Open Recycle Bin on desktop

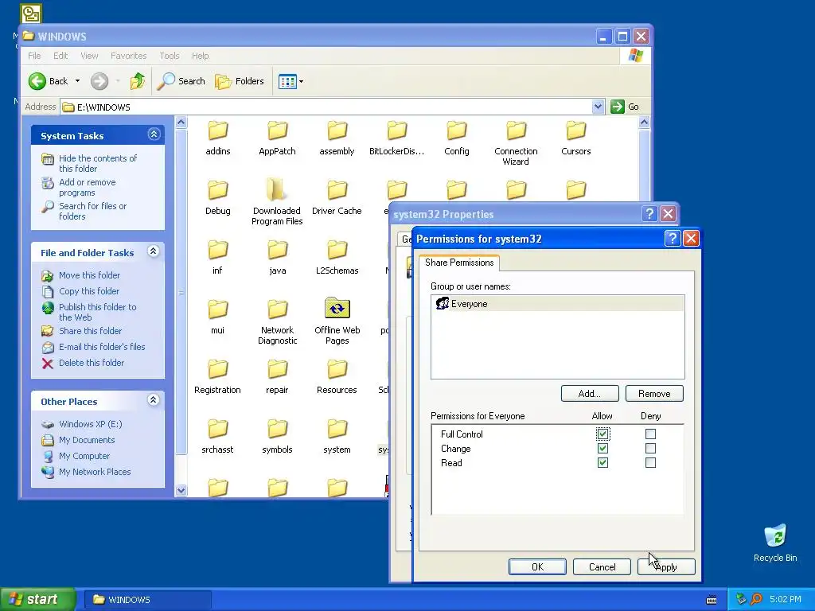775,543
